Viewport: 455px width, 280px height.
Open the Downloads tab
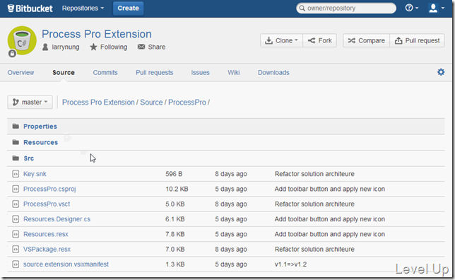click(x=273, y=73)
